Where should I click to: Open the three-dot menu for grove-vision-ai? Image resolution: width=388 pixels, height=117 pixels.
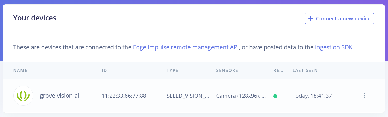pos(364,96)
